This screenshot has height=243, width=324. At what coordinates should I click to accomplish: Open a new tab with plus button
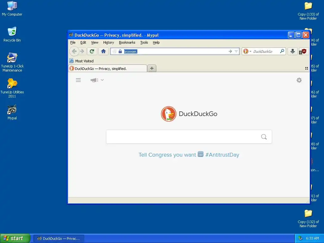click(x=152, y=68)
